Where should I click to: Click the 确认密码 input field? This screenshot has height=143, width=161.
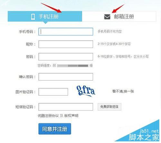click(66, 77)
